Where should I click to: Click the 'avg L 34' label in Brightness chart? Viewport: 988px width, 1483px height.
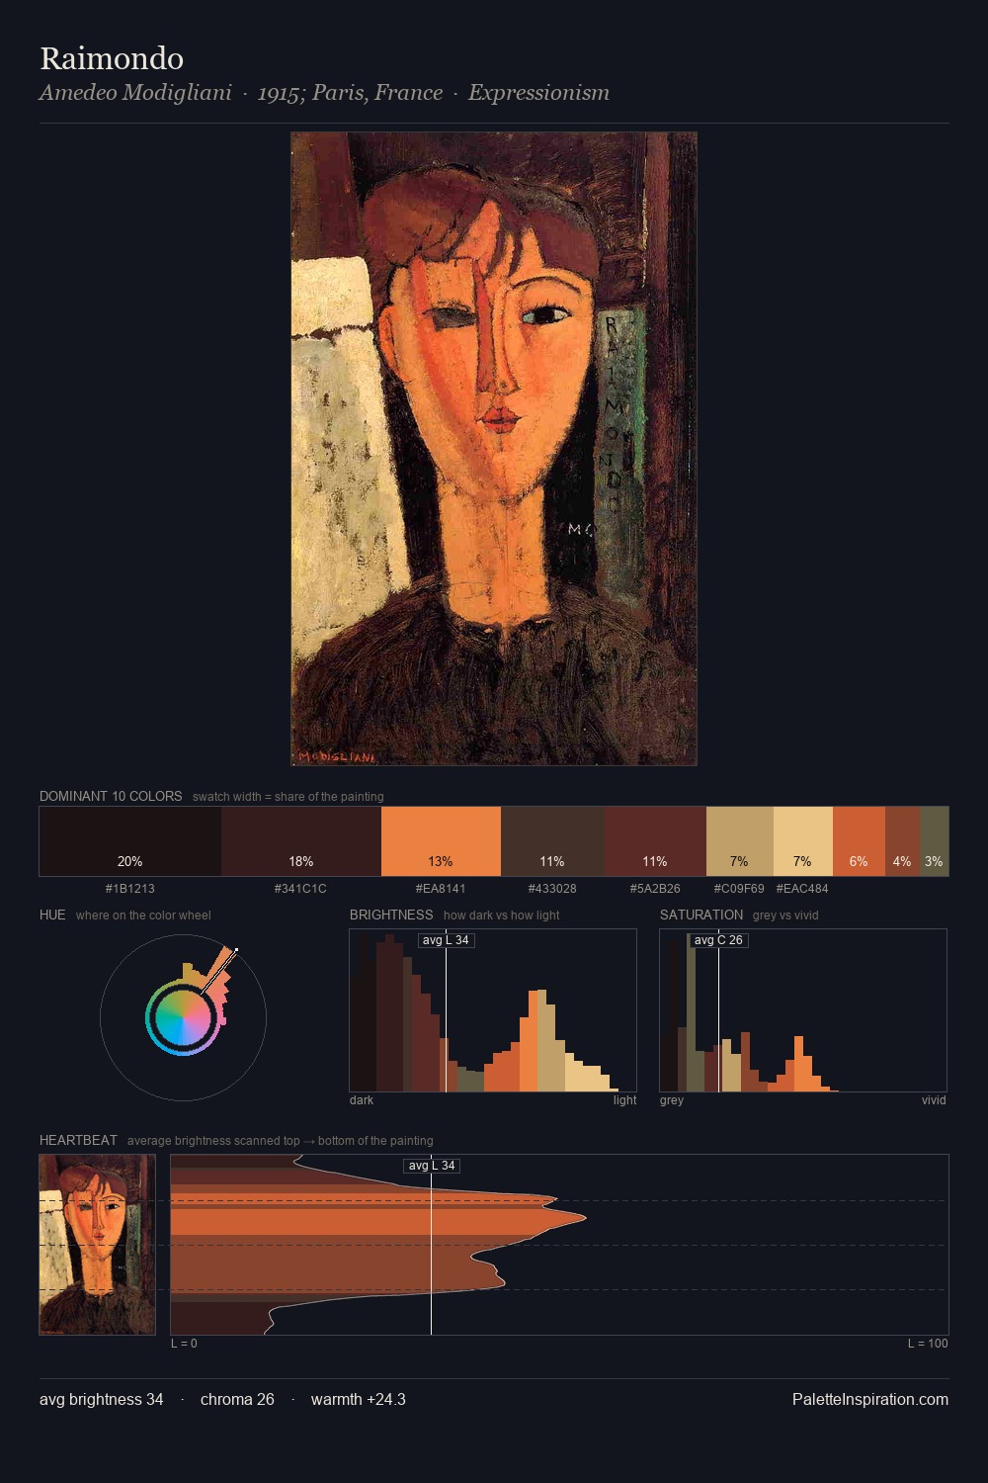446,940
